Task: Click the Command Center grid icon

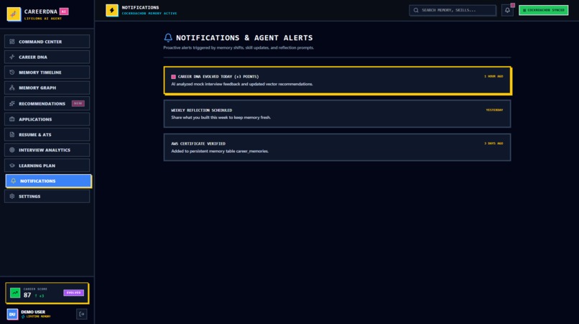Action: click(x=12, y=42)
